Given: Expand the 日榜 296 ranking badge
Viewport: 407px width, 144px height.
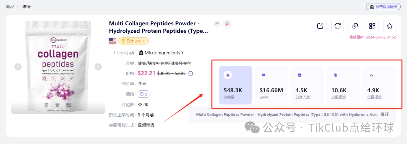Looking at the screenshot, I should click(x=134, y=41).
